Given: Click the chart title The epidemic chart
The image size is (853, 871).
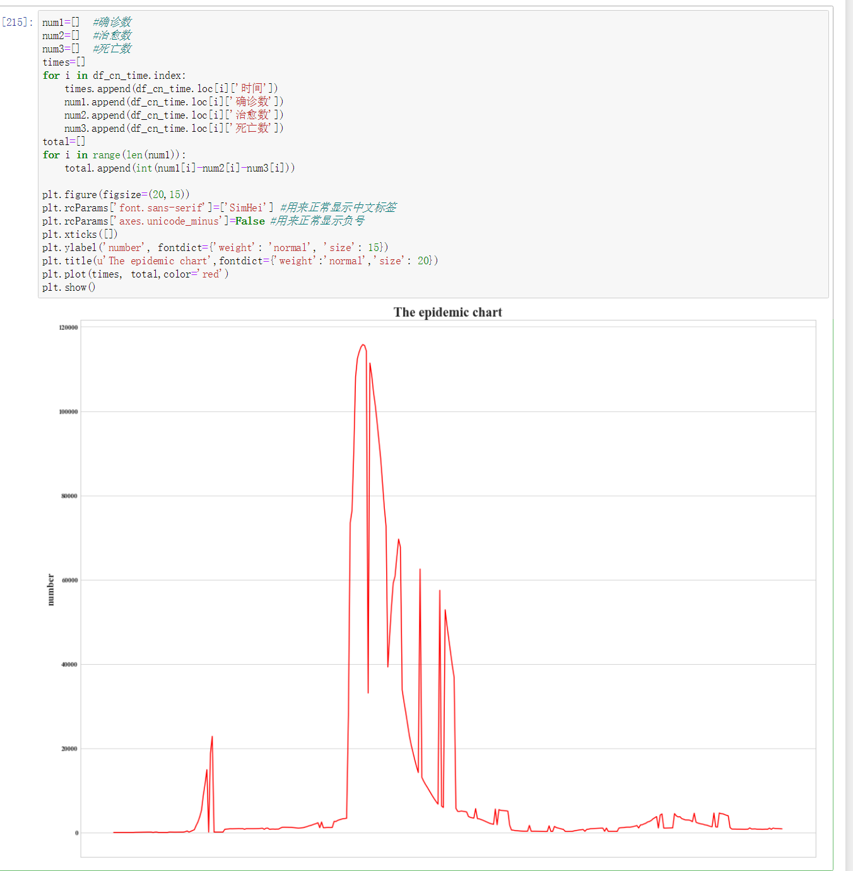Looking at the screenshot, I should click(x=447, y=312).
